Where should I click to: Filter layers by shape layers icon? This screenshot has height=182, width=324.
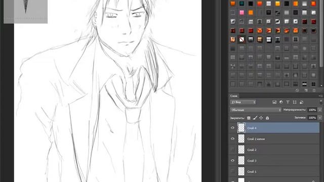point(295,102)
